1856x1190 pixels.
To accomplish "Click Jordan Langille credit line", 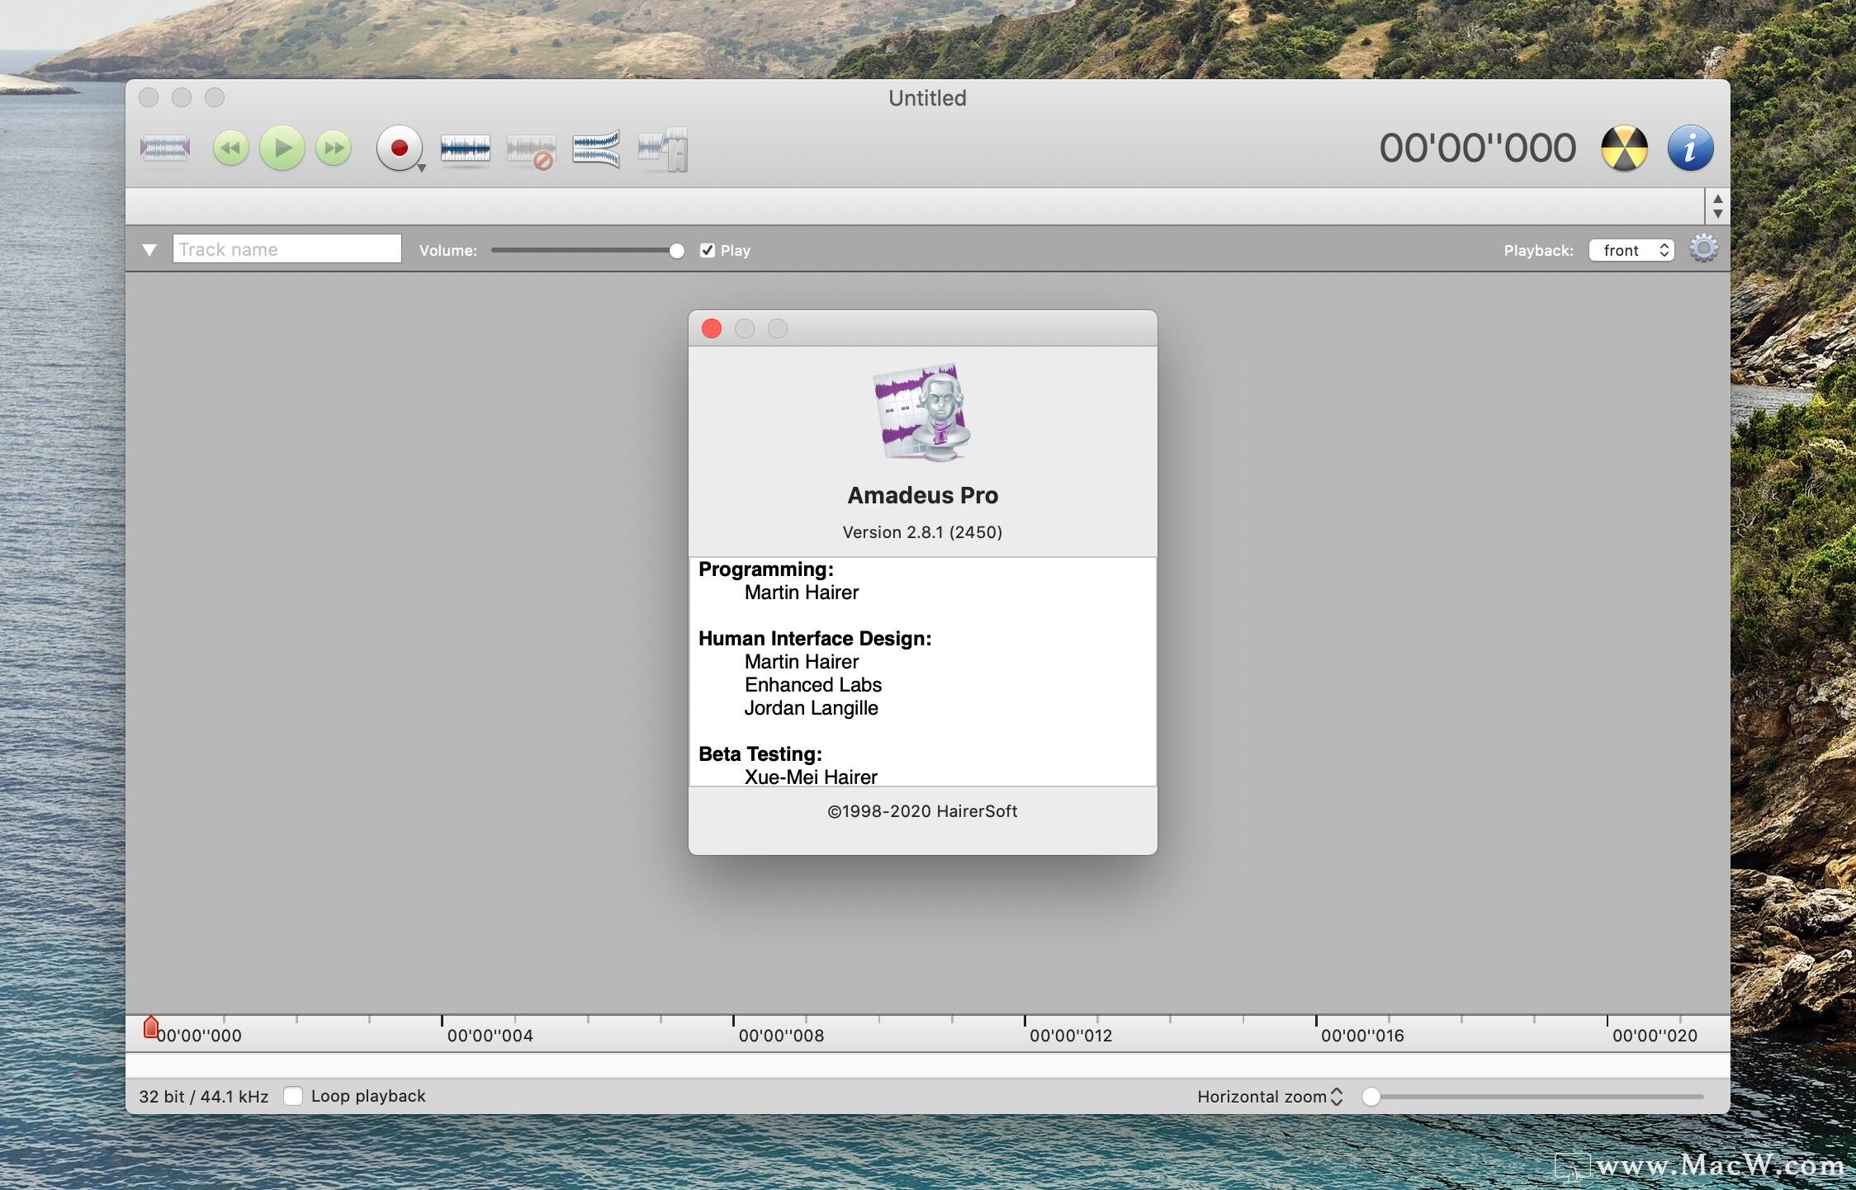I will click(811, 708).
